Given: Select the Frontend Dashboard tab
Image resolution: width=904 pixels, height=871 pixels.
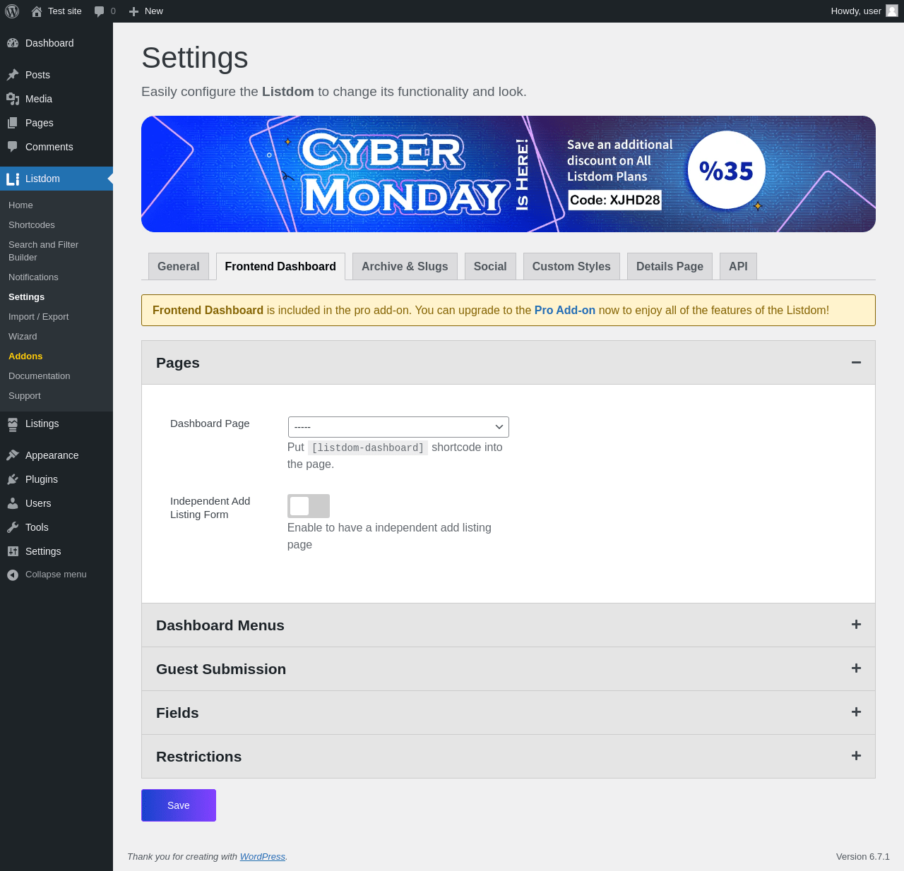Looking at the screenshot, I should [x=280, y=266].
